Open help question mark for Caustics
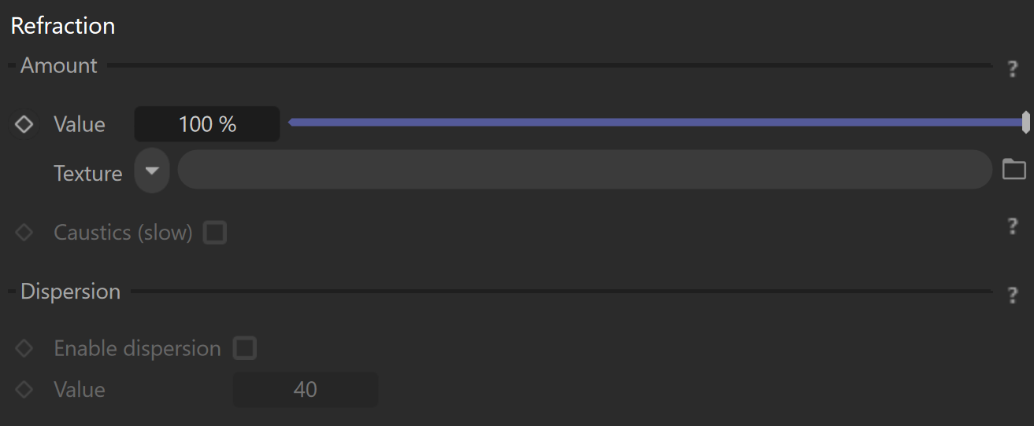Viewport: 1034px width, 426px height. coord(1013,227)
